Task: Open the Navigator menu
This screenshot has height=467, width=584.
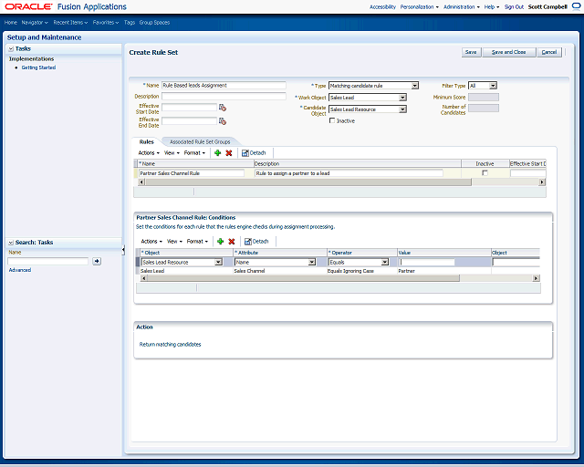Action: [35, 22]
